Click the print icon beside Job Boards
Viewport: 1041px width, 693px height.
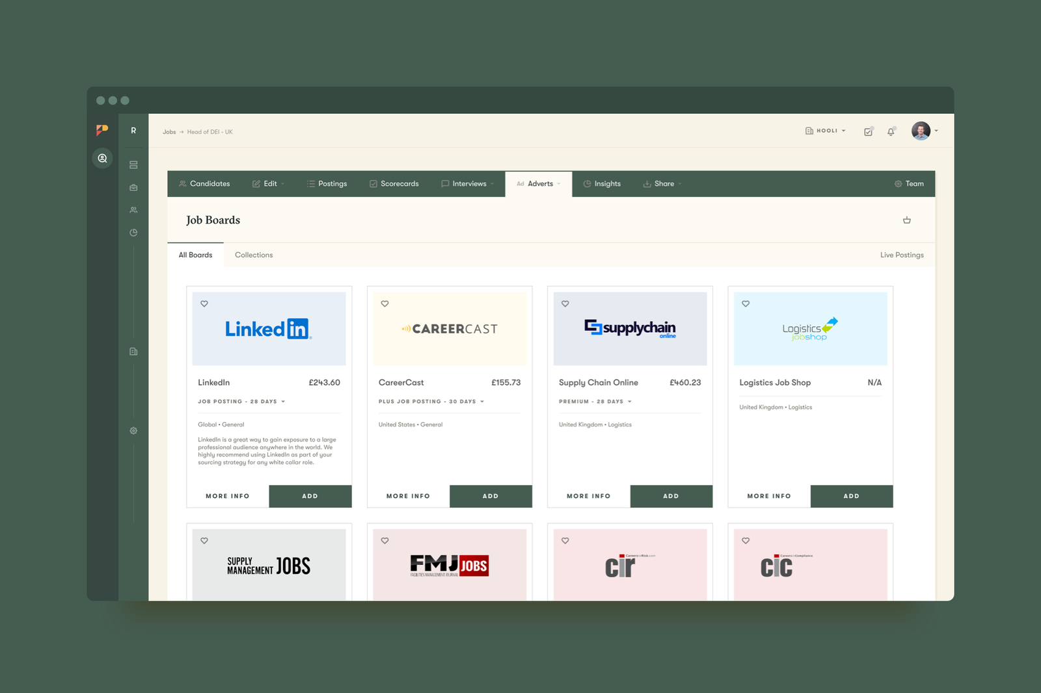pos(907,220)
